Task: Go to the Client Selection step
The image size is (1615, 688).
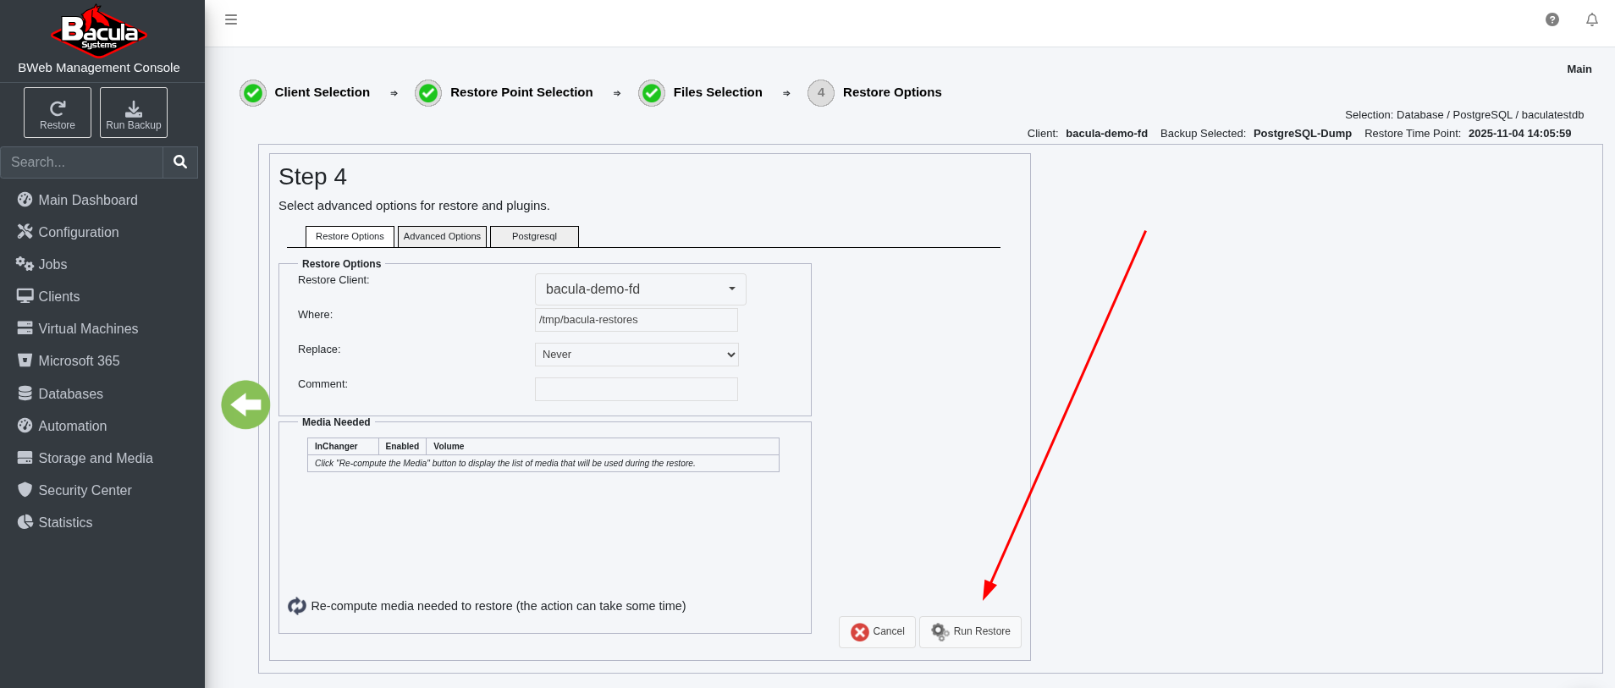Action: (x=322, y=92)
